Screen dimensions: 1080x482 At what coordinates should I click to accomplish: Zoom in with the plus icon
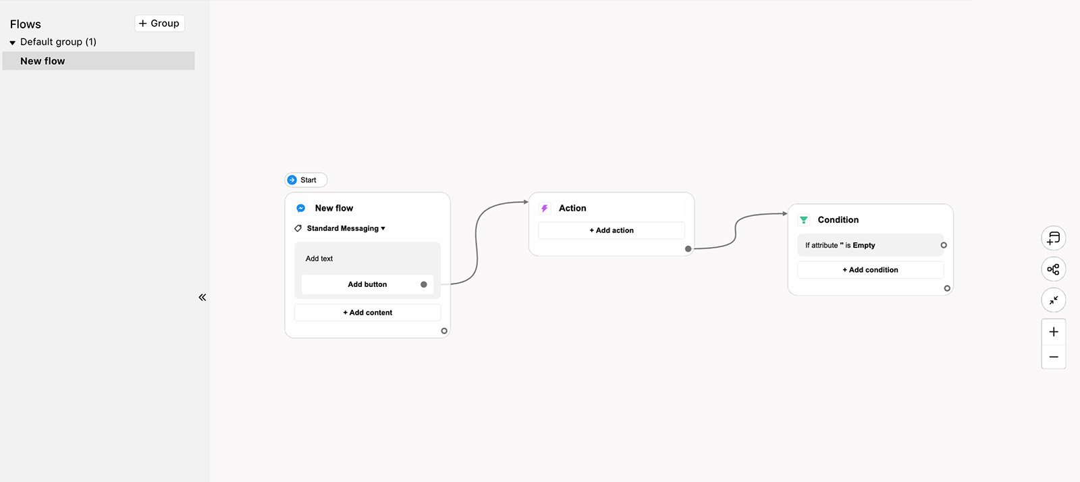tap(1053, 331)
